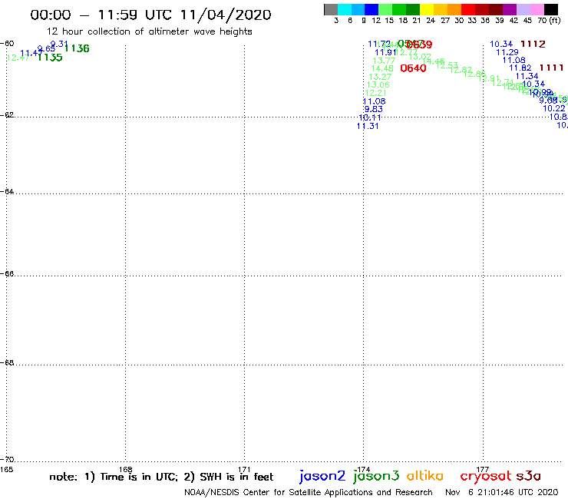Click the wave height value "11.82"
The width and height of the screenshot is (568, 499).
520,68
